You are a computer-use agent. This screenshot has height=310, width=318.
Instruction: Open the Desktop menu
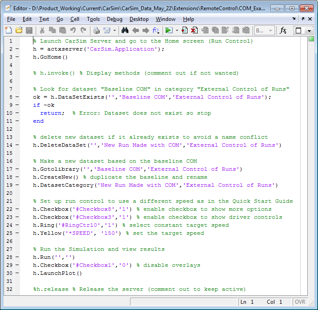139,19
